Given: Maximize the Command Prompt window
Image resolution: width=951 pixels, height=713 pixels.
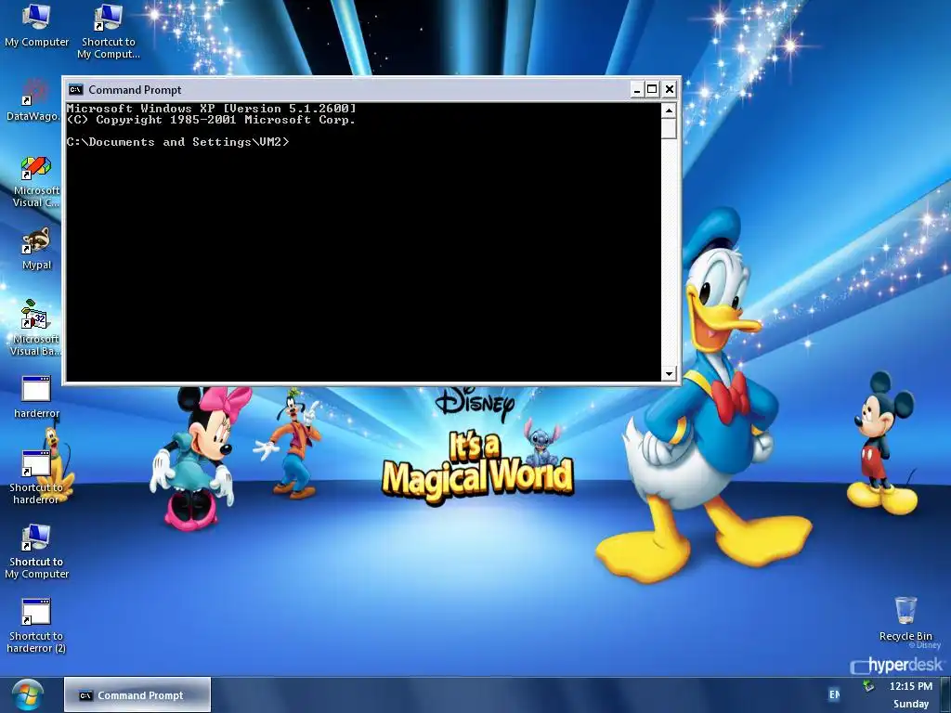Looking at the screenshot, I should (652, 90).
